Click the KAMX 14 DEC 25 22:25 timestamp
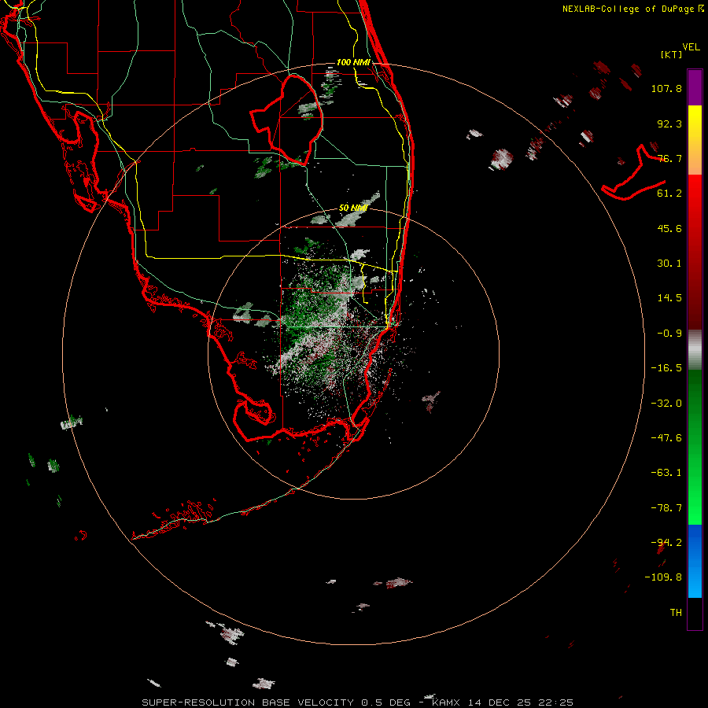This screenshot has height=708, width=708. [503, 702]
